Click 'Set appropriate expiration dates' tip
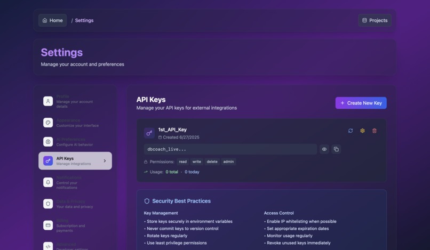This screenshot has height=250, width=430. [x=298, y=229]
